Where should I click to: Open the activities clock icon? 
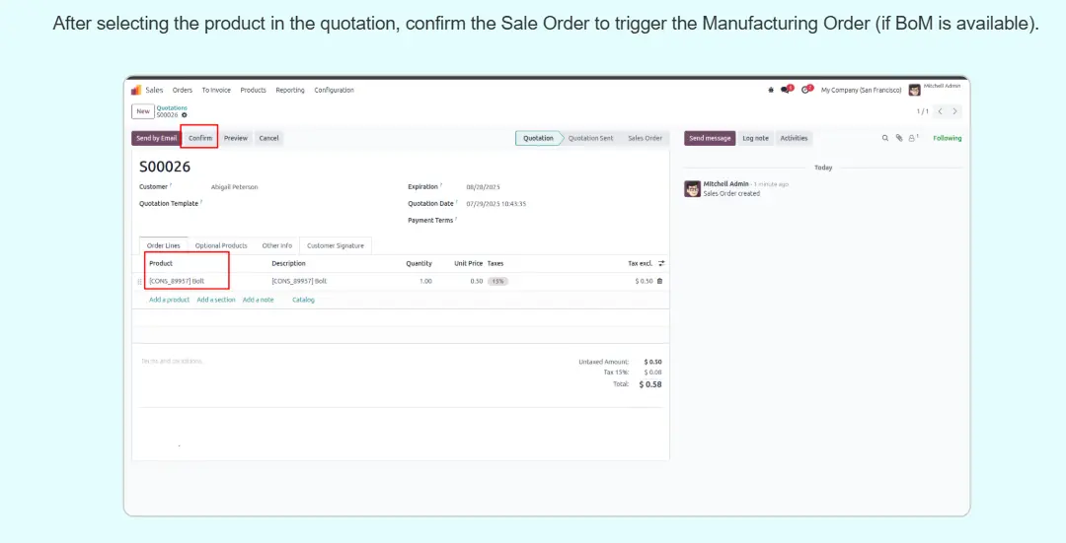[x=806, y=90]
